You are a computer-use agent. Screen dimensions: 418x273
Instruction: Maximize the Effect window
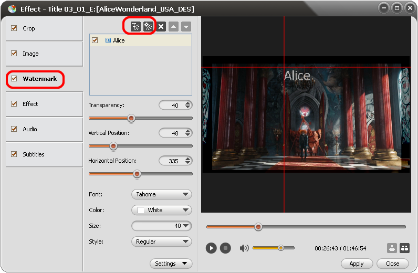coord(397,8)
